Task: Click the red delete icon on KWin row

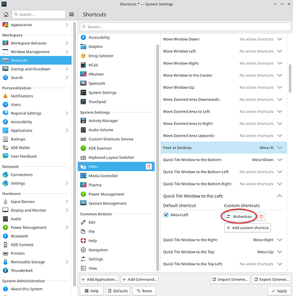Action: tap(149, 166)
